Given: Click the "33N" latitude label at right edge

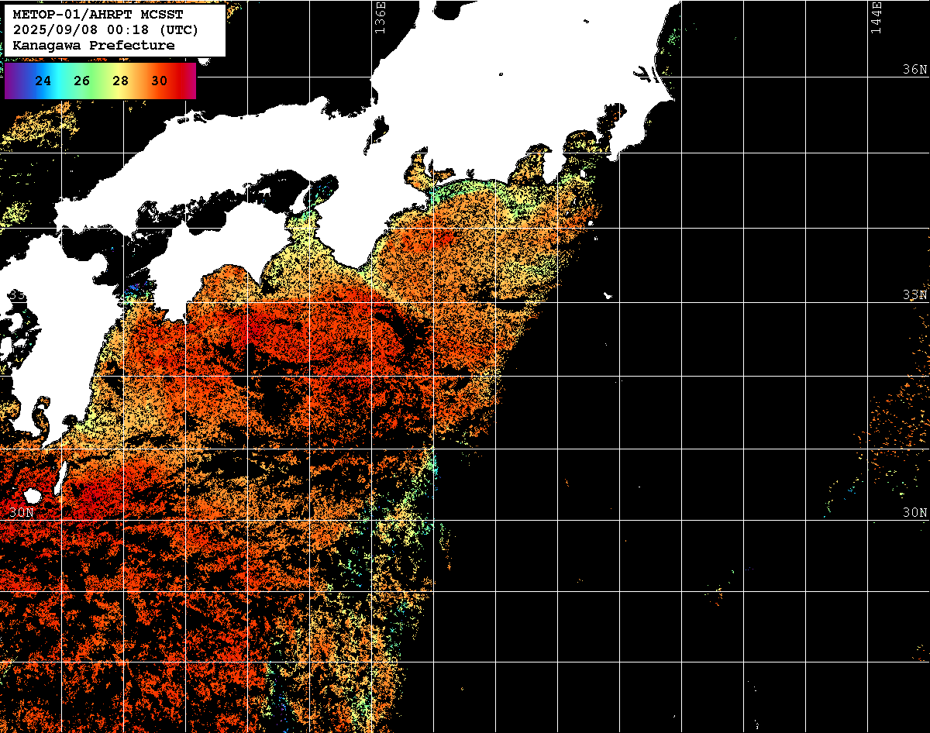Looking at the screenshot, I should tap(915, 294).
